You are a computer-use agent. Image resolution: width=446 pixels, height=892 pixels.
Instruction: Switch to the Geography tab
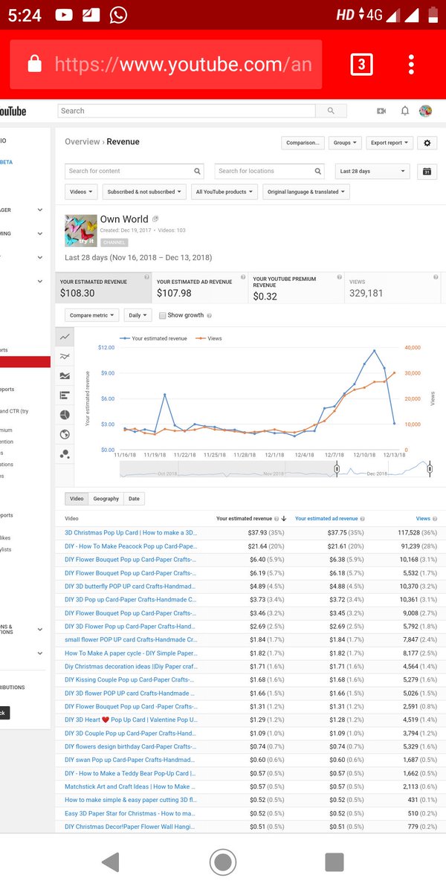pos(106,499)
